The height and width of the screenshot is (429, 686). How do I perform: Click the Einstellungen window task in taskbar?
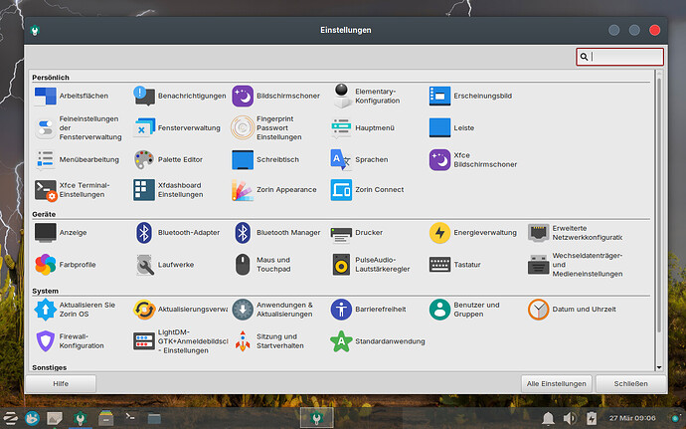point(317,418)
